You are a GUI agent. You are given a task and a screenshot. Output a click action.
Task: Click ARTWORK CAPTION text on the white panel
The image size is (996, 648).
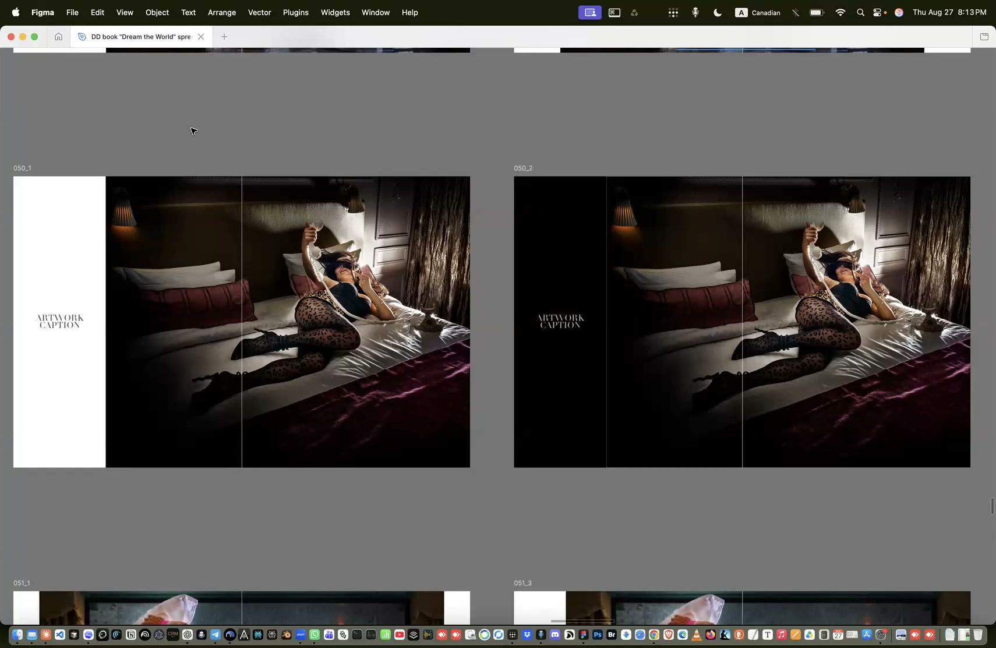click(59, 322)
